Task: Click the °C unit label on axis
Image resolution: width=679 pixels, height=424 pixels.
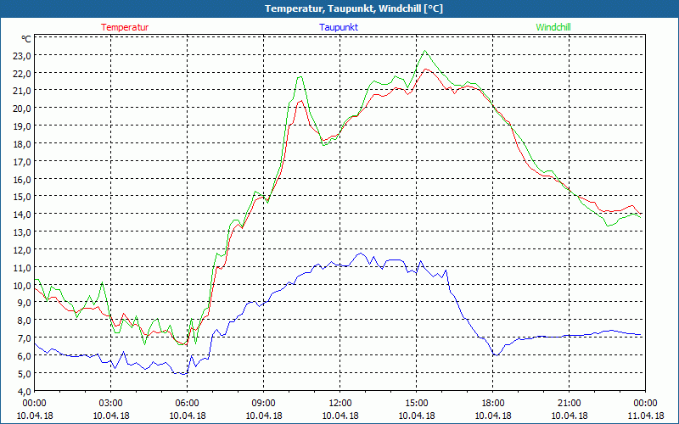Action: coord(26,39)
